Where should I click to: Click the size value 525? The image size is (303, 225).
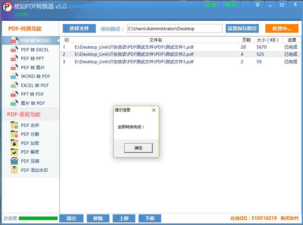[260, 54]
